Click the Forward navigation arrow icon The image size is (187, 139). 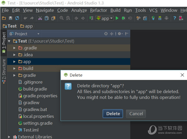point(83,18)
